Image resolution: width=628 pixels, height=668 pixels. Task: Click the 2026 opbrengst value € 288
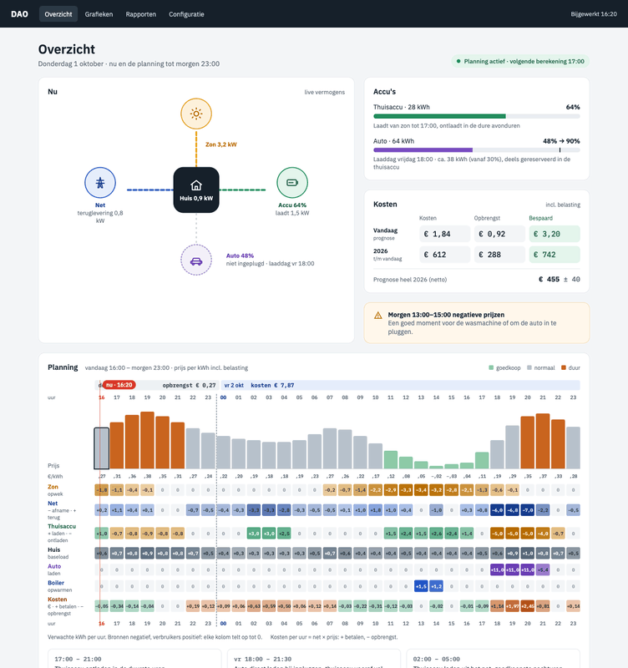499,255
